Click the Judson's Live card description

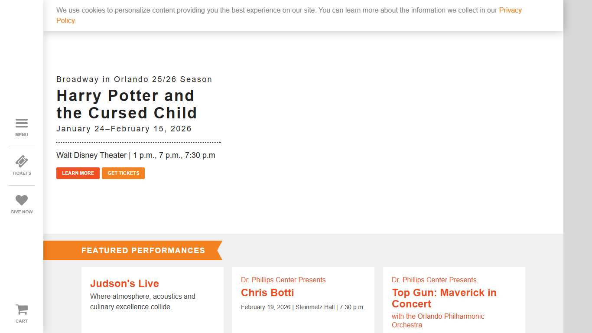(143, 302)
